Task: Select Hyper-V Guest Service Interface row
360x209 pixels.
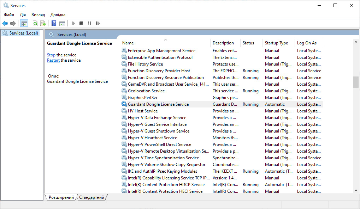Action: click(x=222, y=124)
